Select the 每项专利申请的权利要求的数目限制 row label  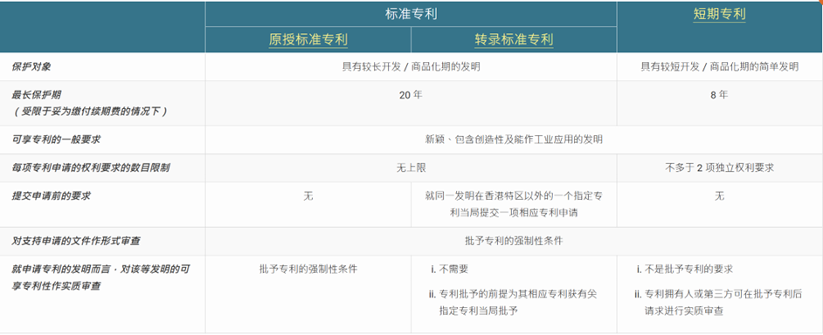[90, 168]
